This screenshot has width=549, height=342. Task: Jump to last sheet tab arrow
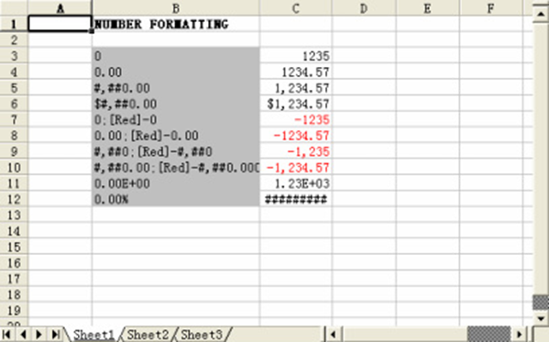pos(55,335)
